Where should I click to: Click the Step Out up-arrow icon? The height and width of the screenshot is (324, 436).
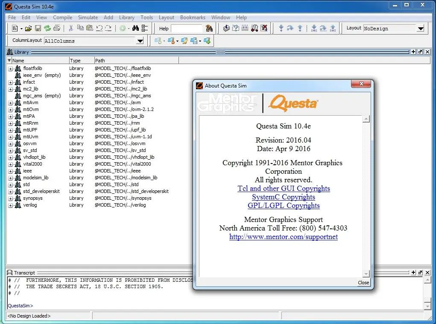point(300,28)
